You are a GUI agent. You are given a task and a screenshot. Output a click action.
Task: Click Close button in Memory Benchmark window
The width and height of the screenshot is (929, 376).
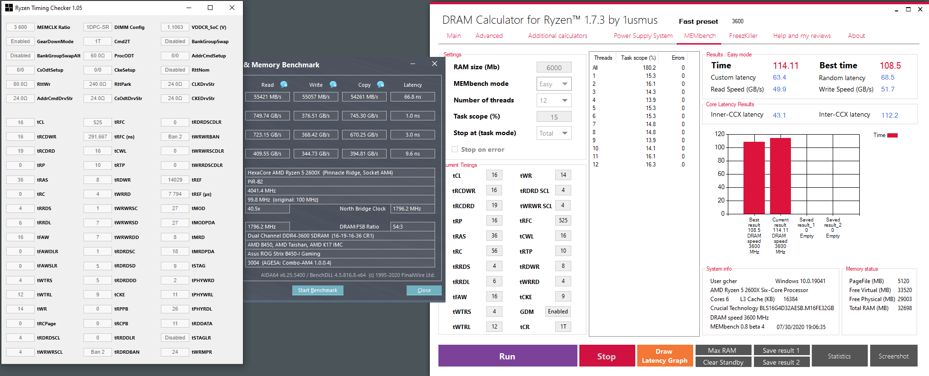424,290
